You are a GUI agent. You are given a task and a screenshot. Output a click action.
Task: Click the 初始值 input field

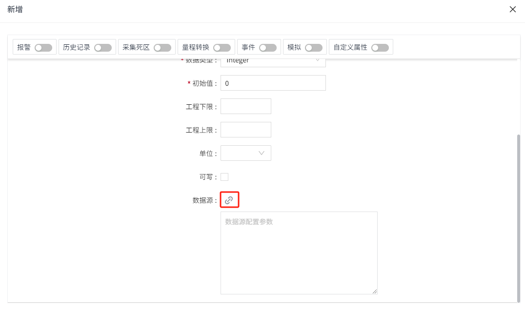click(x=273, y=83)
